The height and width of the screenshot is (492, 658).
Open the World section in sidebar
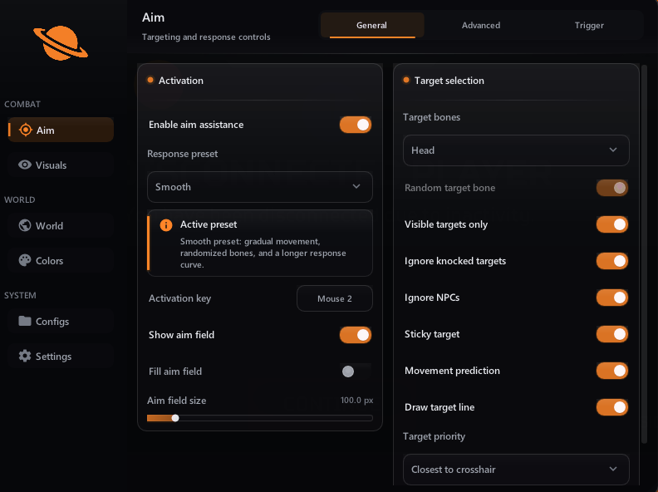pyautogui.click(x=61, y=225)
